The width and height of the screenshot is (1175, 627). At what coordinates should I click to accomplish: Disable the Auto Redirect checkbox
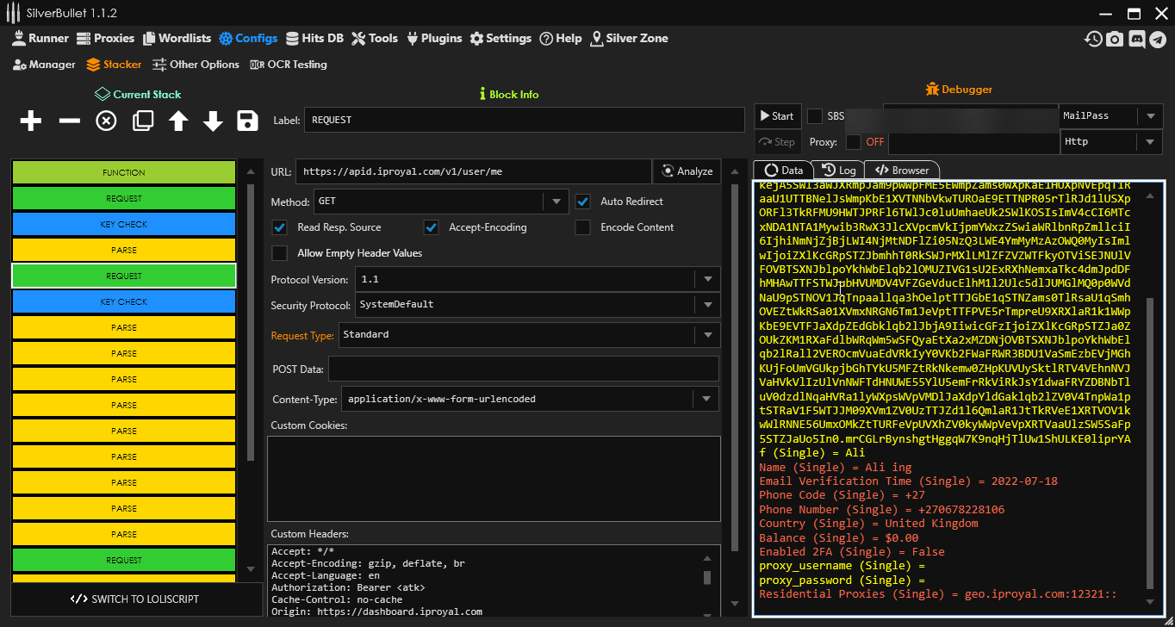click(583, 202)
